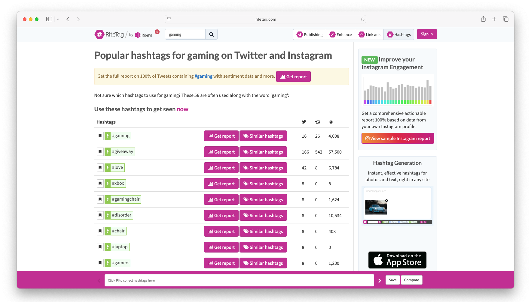
Task: Go forward with Safari's forward arrow
Action: [x=78, y=19]
